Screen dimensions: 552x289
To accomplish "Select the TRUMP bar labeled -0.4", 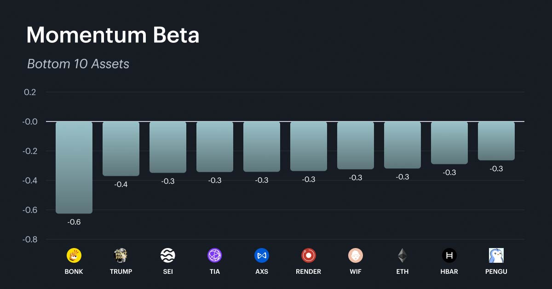I will click(121, 149).
